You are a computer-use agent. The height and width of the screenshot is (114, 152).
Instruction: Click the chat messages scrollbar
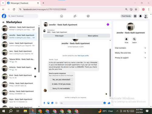[110, 73]
